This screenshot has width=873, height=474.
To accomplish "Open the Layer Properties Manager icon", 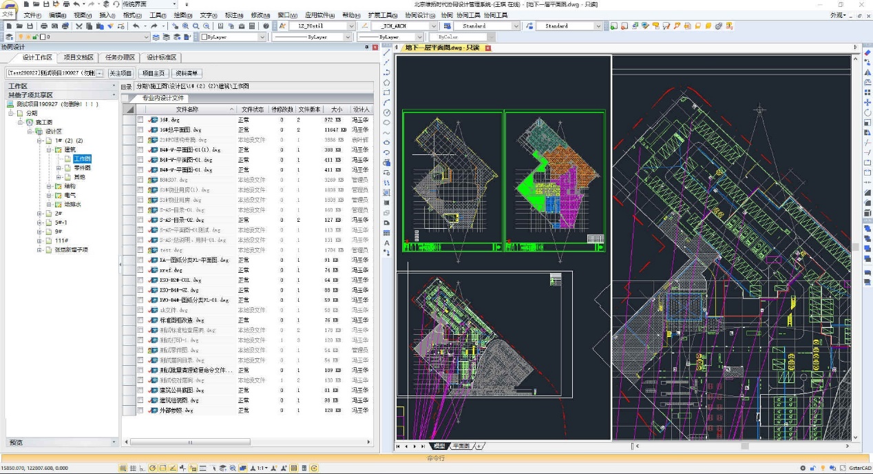I will [9, 37].
